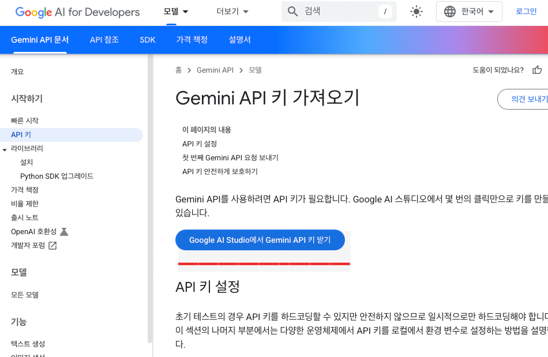
Task: Click the thumbs-up helpful icon
Action: point(537,70)
